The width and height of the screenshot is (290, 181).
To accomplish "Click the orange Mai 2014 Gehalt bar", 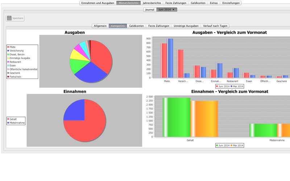I will [x=204, y=119].
